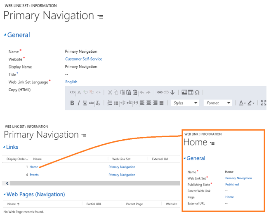Open Published publishing state link
The height and width of the screenshot is (218, 271).
click(232, 184)
